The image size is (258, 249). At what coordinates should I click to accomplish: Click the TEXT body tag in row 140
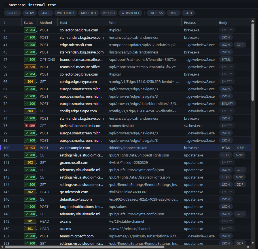(x=225, y=155)
